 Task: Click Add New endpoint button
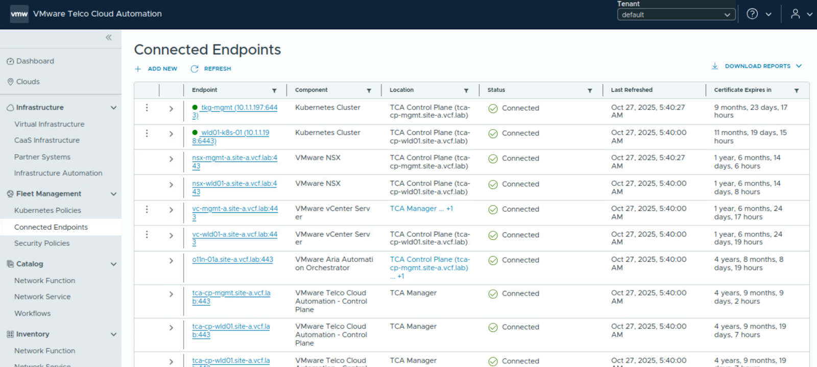[x=156, y=69]
